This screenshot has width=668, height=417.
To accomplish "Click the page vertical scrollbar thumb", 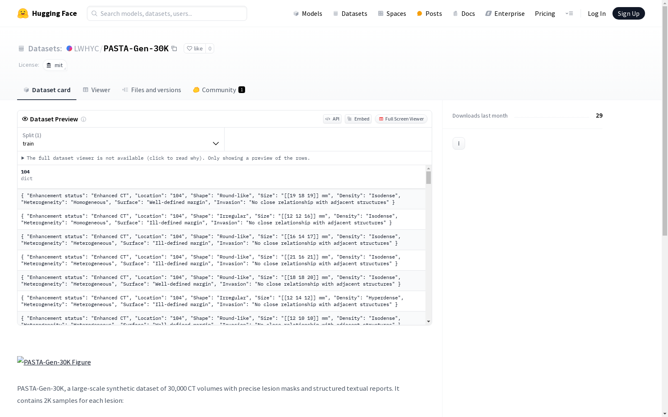I will [665, 121].
